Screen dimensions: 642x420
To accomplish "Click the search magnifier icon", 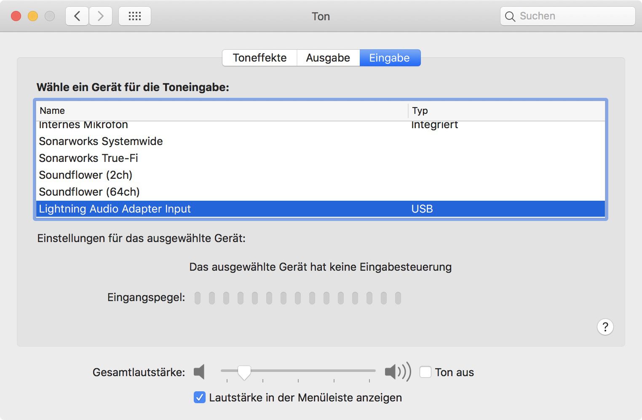I will point(510,16).
